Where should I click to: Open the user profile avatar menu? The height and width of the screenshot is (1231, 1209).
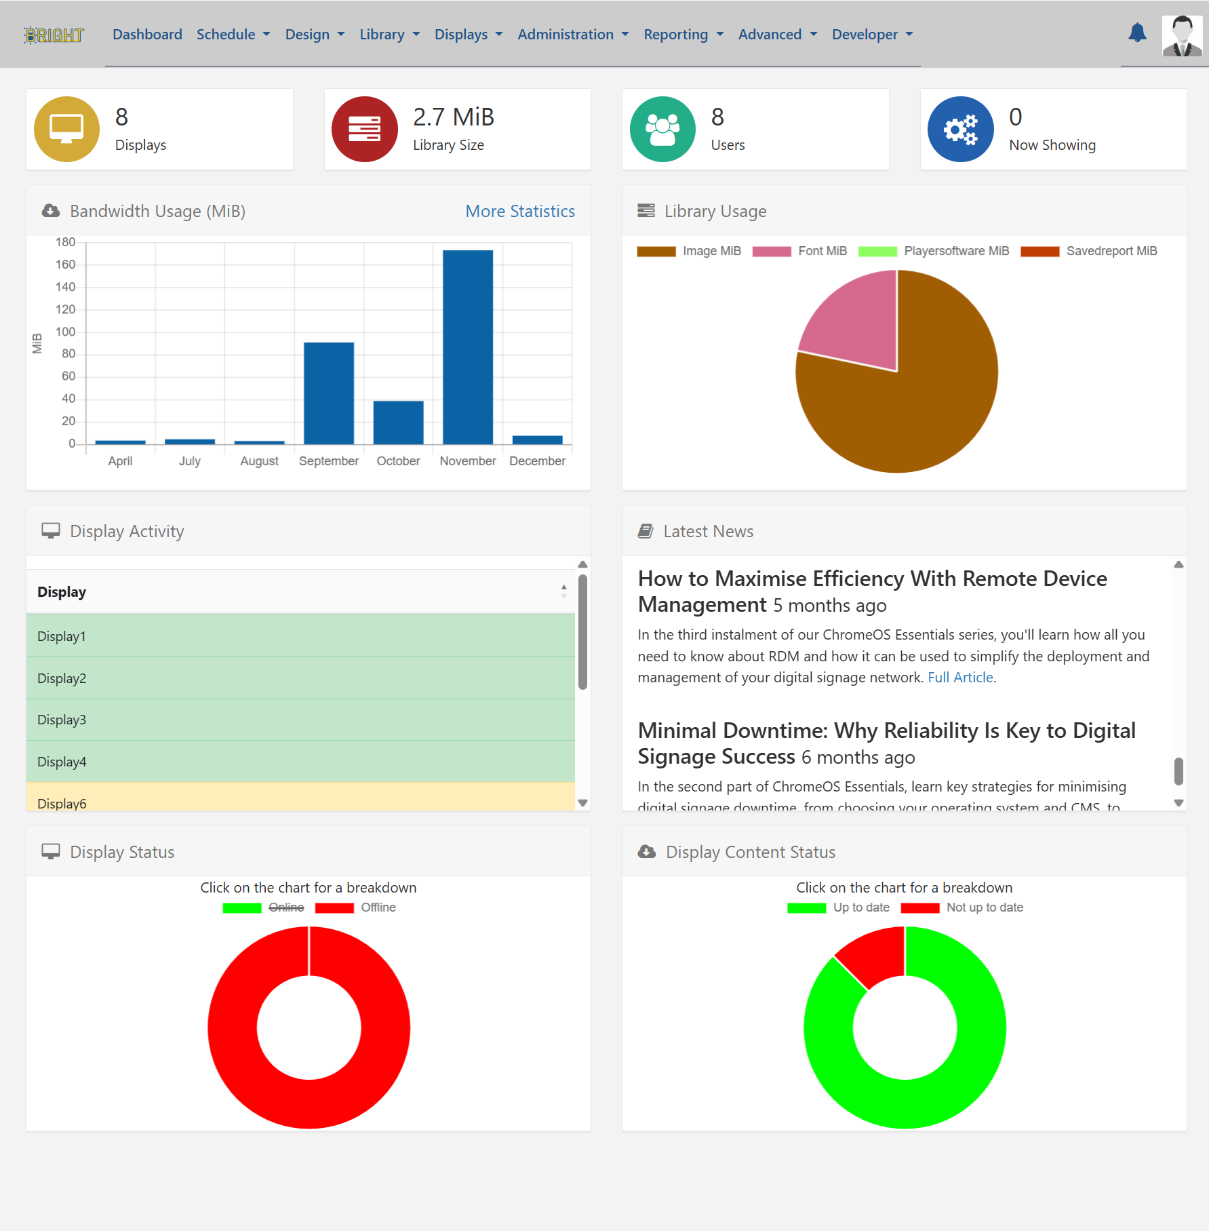[1182, 35]
